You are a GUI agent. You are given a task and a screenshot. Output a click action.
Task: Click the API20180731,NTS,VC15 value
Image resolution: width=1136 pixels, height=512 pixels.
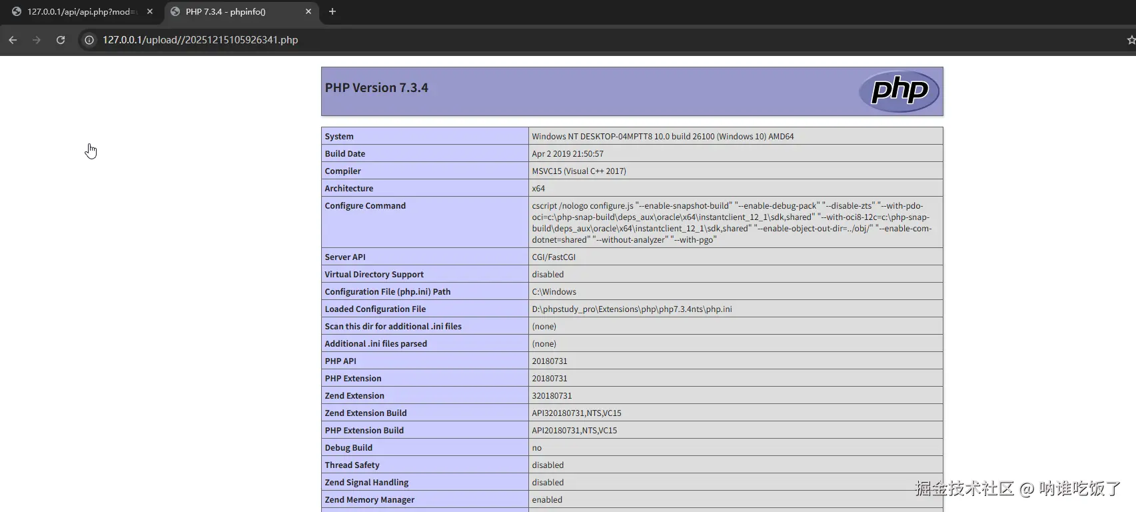pyautogui.click(x=574, y=430)
